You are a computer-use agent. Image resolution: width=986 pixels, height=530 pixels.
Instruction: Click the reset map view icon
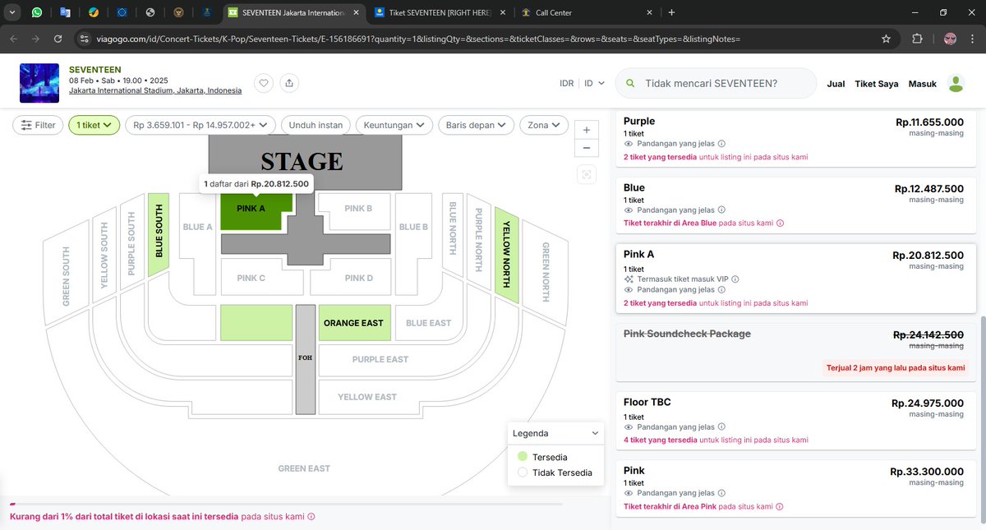pos(586,173)
